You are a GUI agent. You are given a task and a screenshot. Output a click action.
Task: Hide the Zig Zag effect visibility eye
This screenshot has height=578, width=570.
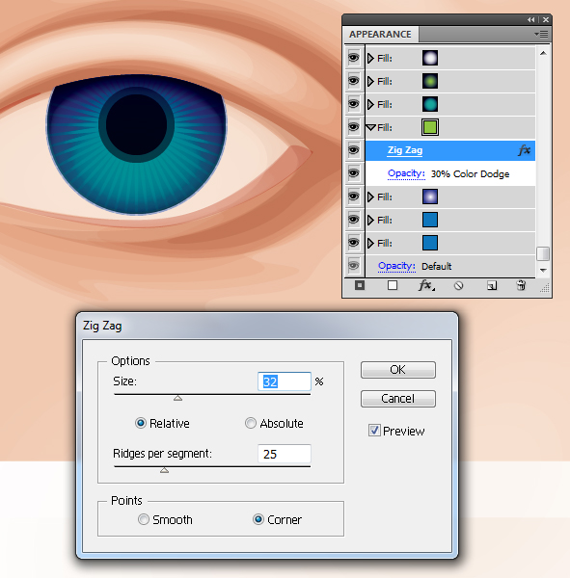point(354,150)
